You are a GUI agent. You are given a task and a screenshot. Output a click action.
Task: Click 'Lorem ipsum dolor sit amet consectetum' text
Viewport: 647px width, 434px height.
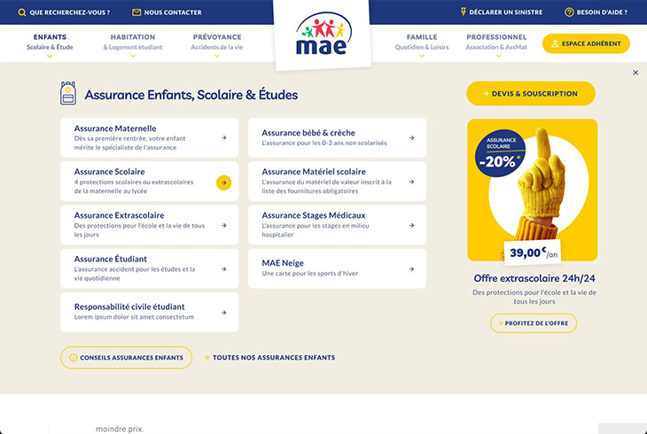click(134, 317)
